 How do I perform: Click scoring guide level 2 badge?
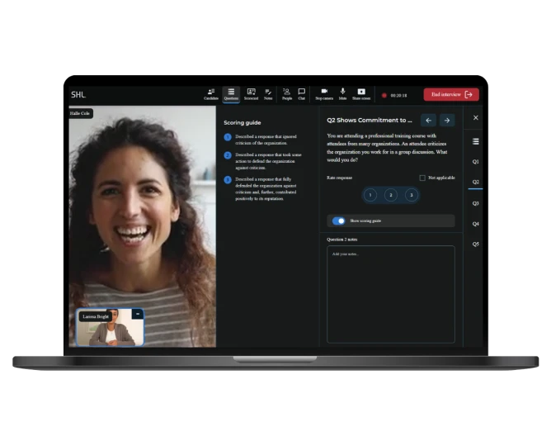[228, 155]
